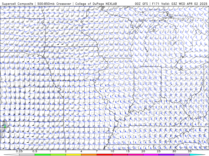Image resolution: width=209 pixels, height=156 pixels.
Task: Select the lime color bar segment
Action: [x=58, y=154]
